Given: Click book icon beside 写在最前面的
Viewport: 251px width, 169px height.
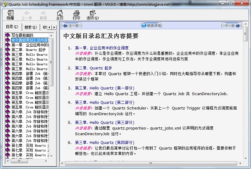Looking at the screenshot, I should [8, 35].
